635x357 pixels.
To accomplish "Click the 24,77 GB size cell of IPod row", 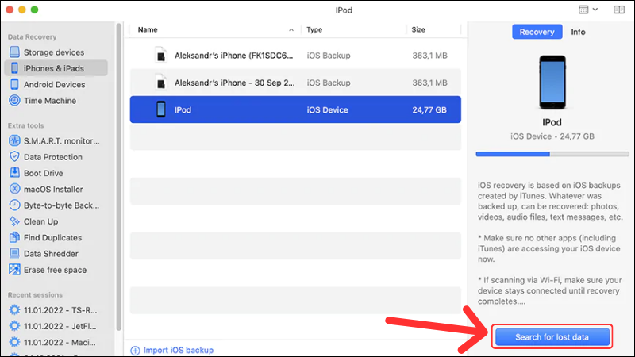I will (x=429, y=110).
